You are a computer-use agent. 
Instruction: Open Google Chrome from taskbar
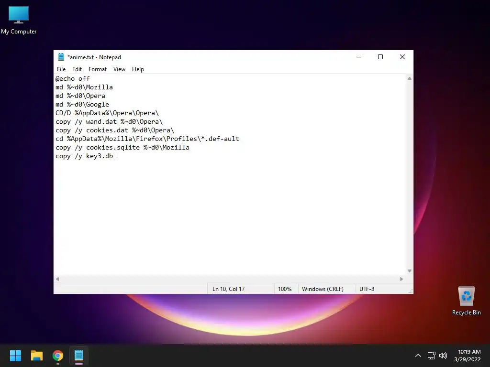tap(58, 356)
